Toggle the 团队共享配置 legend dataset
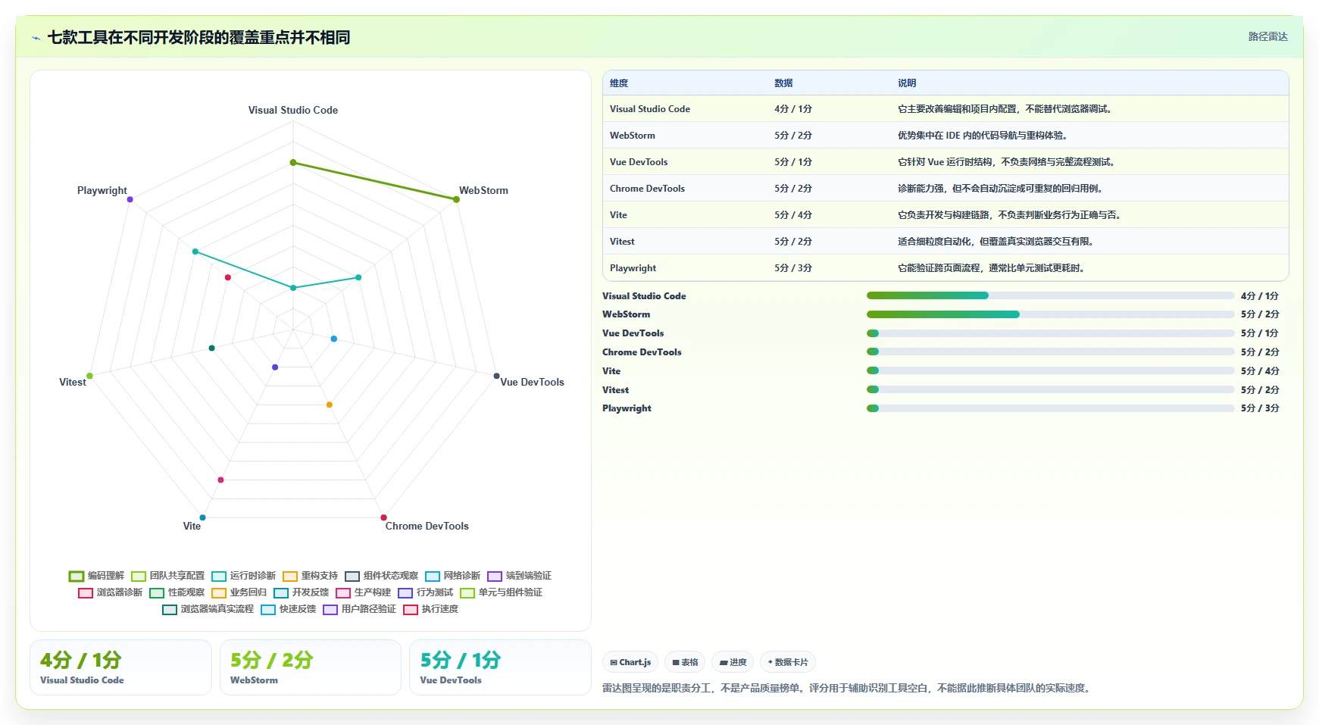 pos(167,576)
